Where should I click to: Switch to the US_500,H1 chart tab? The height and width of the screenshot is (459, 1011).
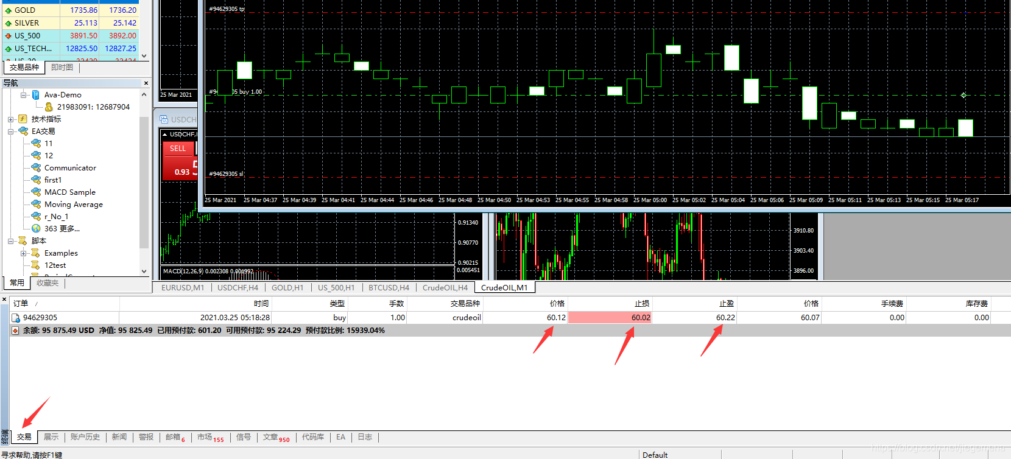[336, 288]
